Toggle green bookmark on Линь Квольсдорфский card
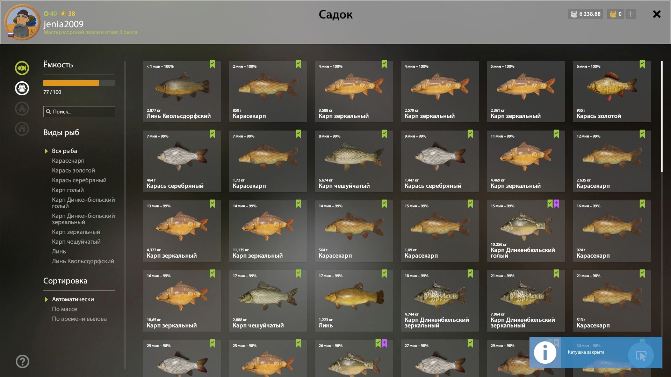This screenshot has width=671, height=377. pos(212,64)
